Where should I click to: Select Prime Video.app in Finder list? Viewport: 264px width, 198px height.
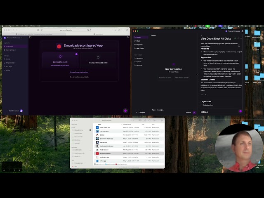129,127
